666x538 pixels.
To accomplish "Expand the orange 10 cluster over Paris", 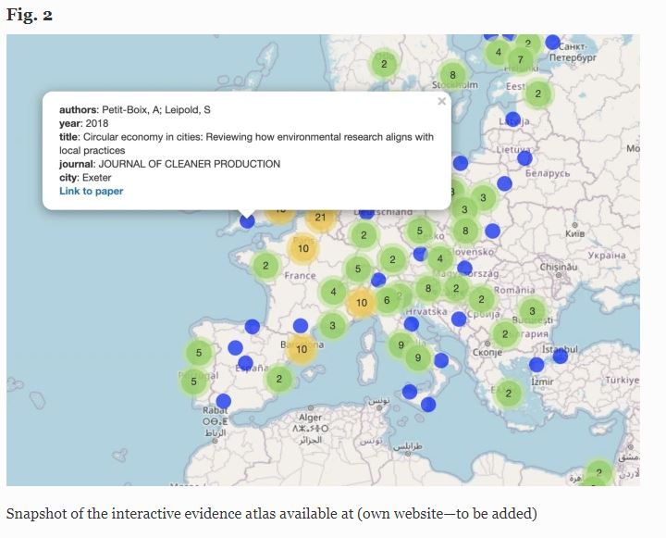I will [x=302, y=248].
